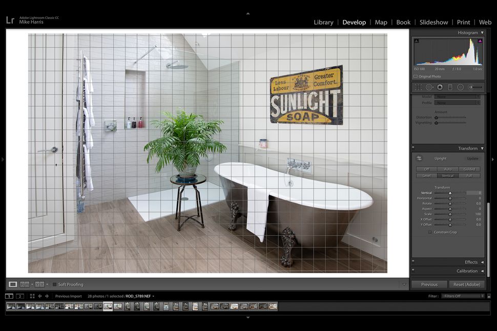This screenshot has height=331, width=497.
Task: Click the Loupe View icon in the toolbar
Action: point(12,284)
